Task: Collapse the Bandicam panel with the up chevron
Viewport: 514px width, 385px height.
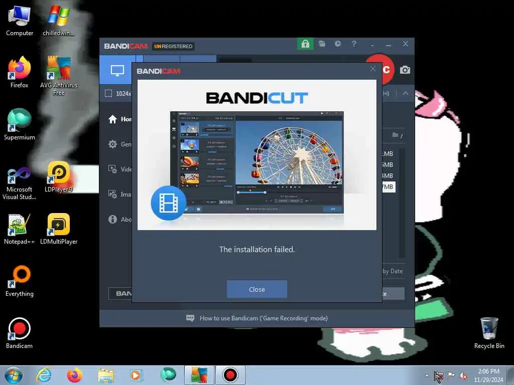Action: click(406, 93)
